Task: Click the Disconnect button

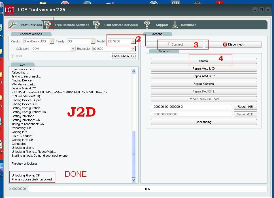Action: [x=233, y=44]
